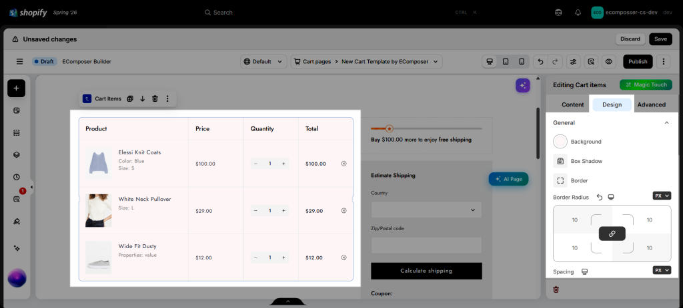Image resolution: width=683 pixels, height=308 pixels.
Task: Delete Cart Items with toolbar trash icon
Action: coord(155,99)
